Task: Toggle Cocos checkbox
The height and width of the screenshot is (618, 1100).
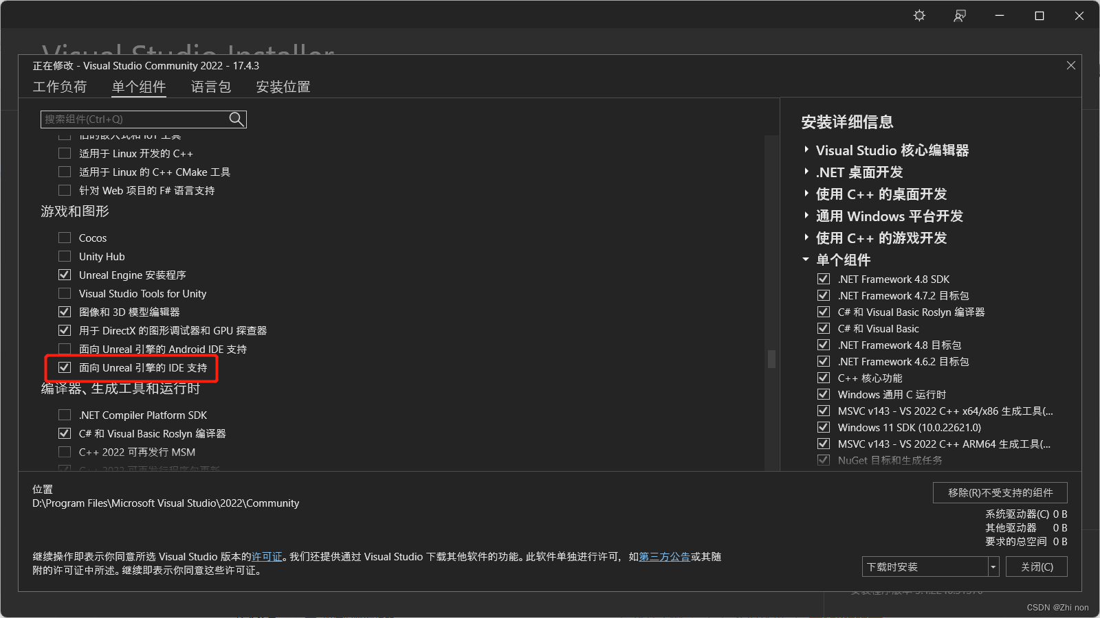Action: click(x=65, y=238)
